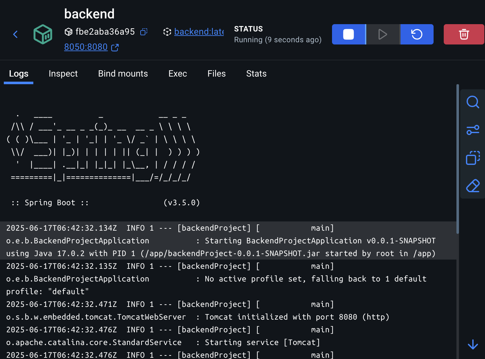The height and width of the screenshot is (359, 485).
Task: Switch to the Exec tab
Action: pos(178,74)
